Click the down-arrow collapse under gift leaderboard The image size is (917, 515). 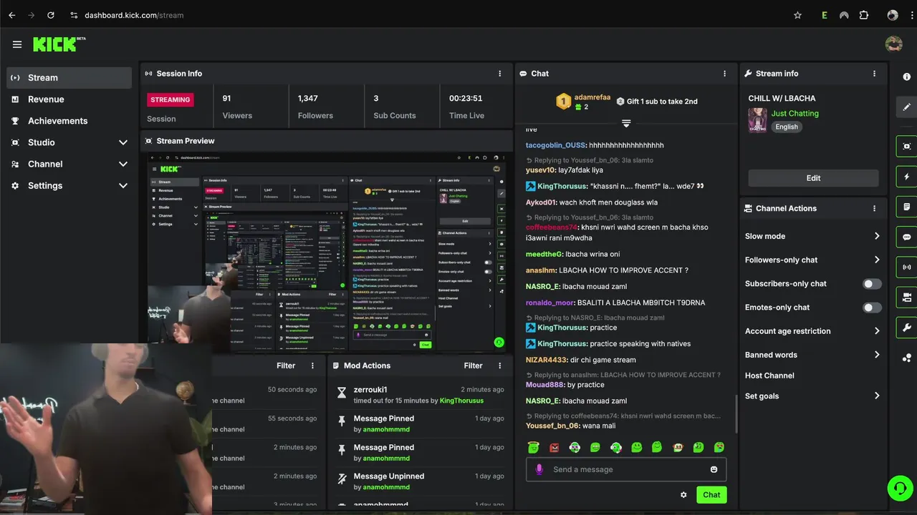626,123
